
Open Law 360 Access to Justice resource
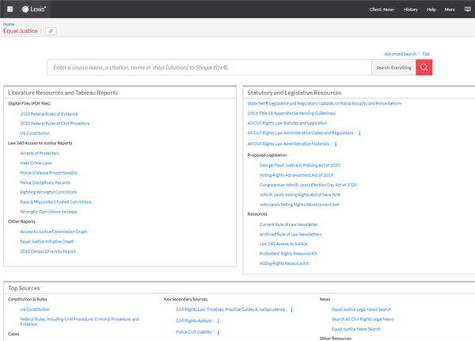point(283,243)
